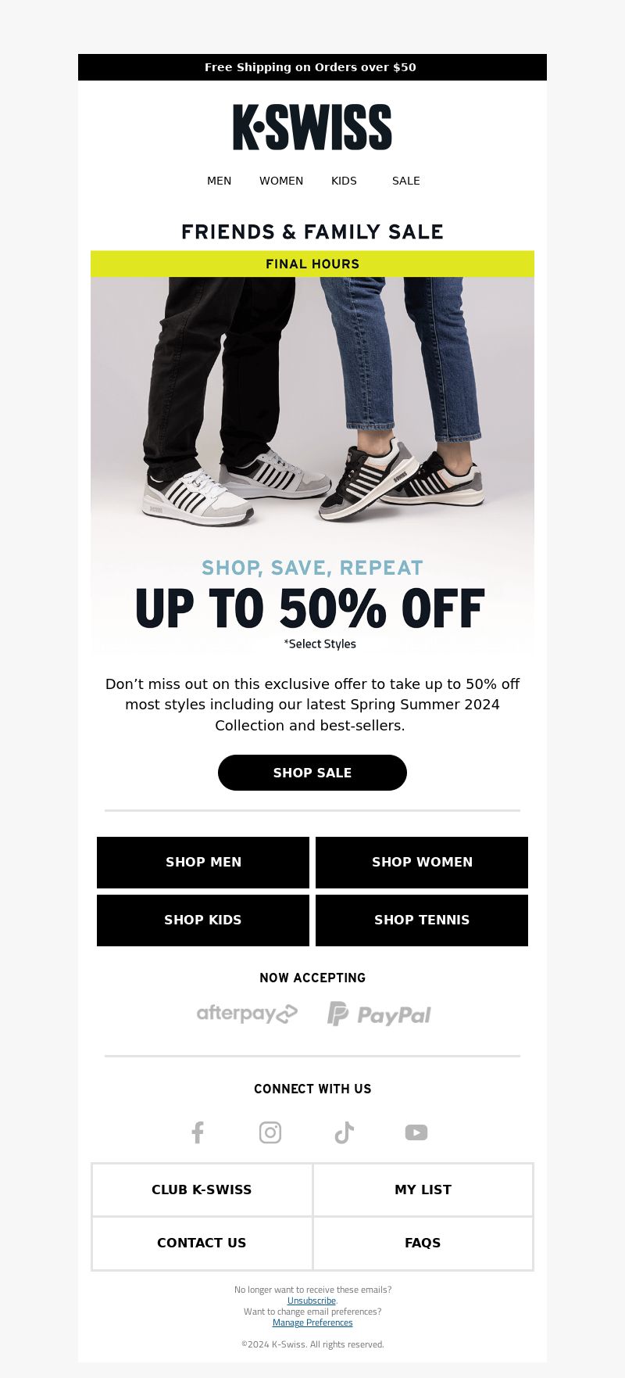The height and width of the screenshot is (1378, 625).
Task: Click the SHOP SALE button
Action: click(x=312, y=773)
